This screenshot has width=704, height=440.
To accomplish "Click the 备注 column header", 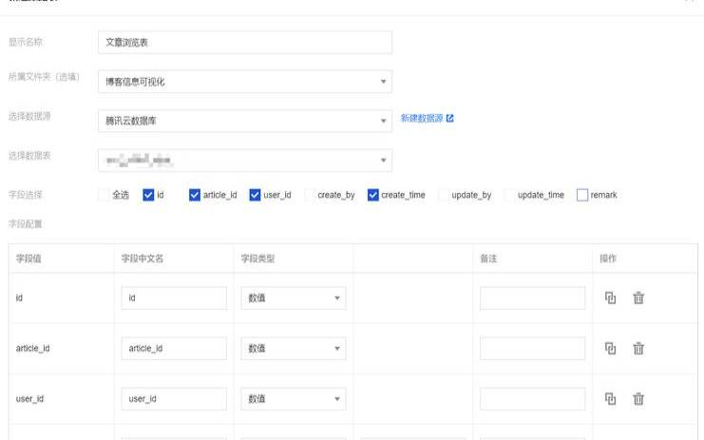I will coord(488,258).
